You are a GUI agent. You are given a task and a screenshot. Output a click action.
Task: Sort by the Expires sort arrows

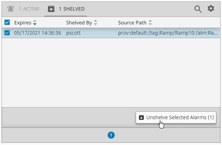coord(35,23)
